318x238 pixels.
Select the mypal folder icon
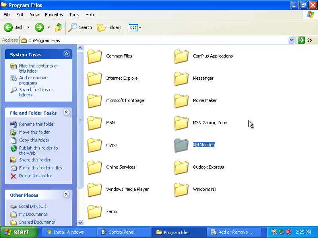tap(95, 145)
